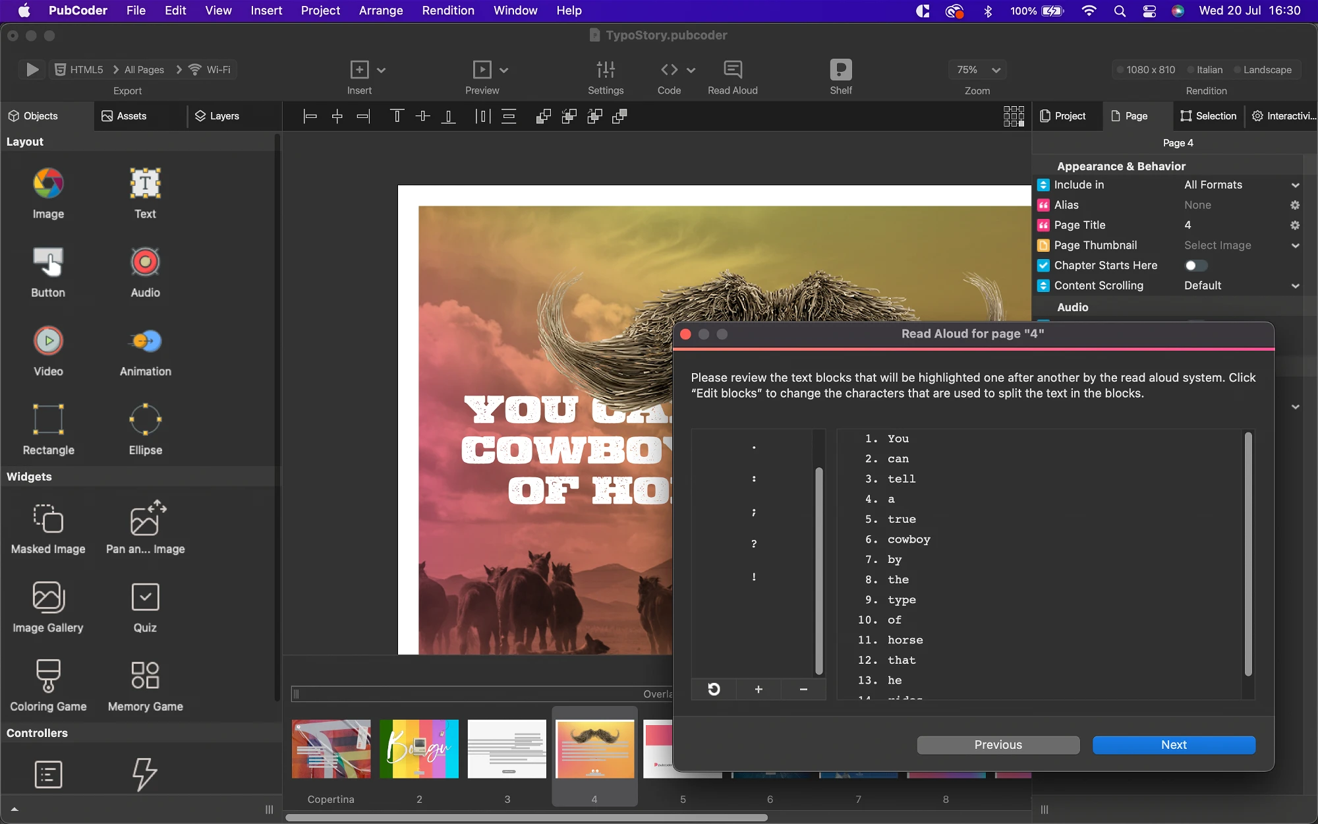Expand the Include in All Formats dropdown
The height and width of the screenshot is (824, 1318).
pyautogui.click(x=1242, y=185)
